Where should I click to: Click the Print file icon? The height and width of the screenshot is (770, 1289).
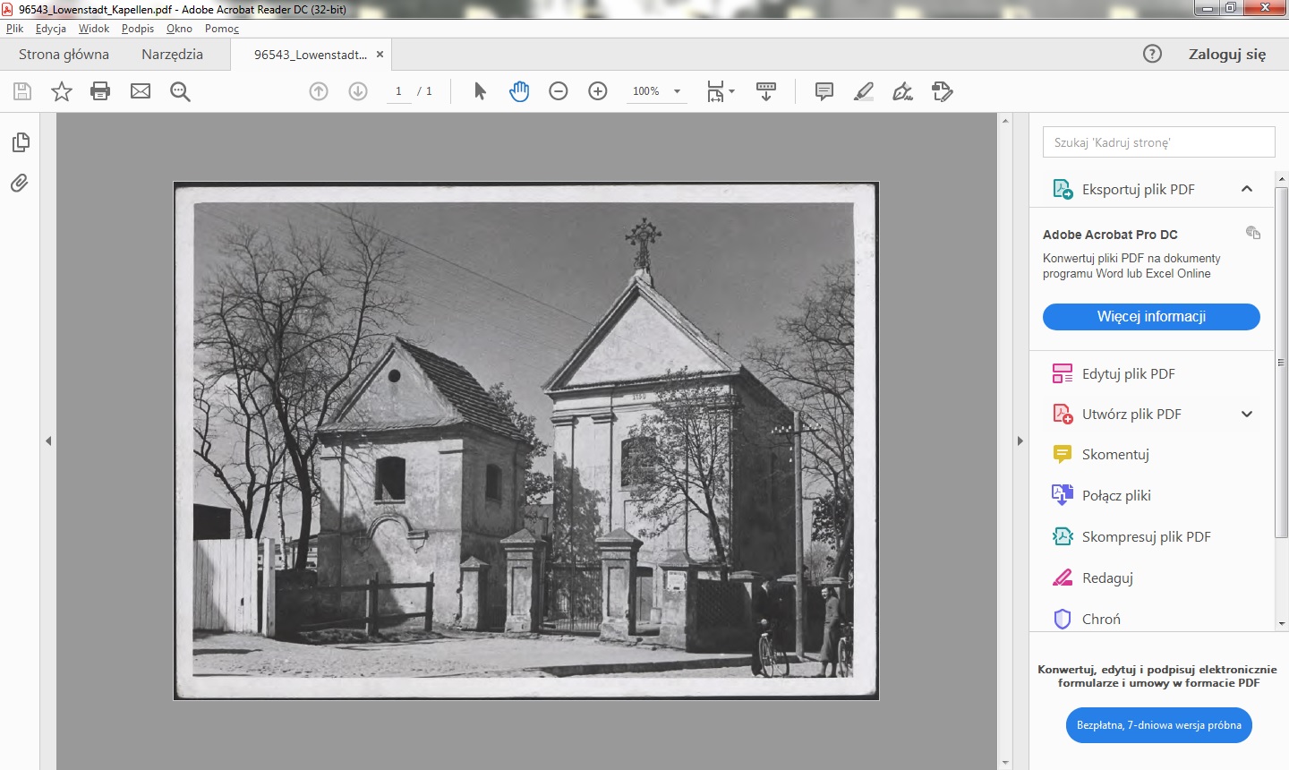pos(100,91)
